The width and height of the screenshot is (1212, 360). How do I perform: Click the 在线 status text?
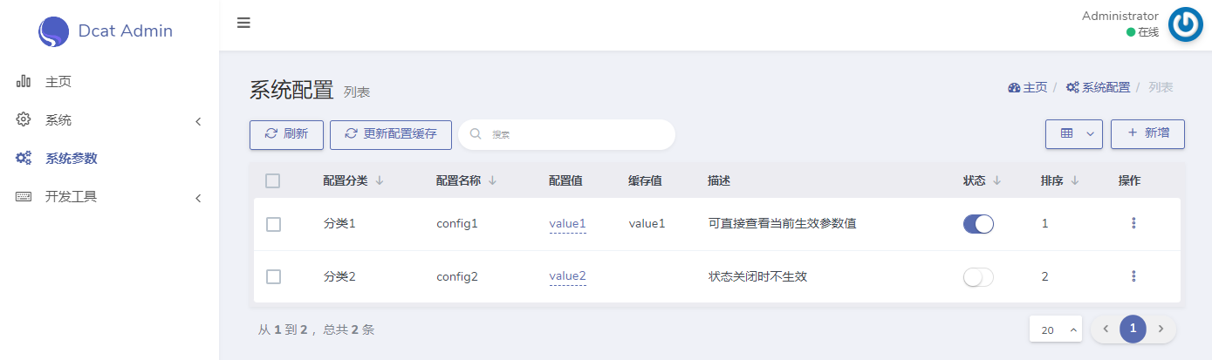click(x=1148, y=32)
